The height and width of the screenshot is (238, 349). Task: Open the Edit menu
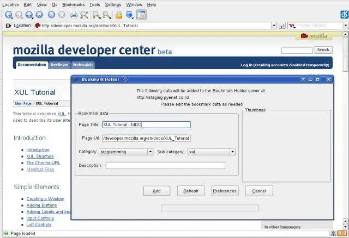[28, 5]
